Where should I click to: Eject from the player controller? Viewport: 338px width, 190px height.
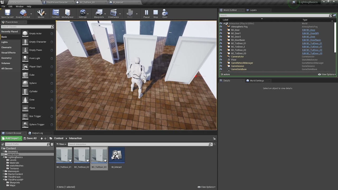click(165, 14)
